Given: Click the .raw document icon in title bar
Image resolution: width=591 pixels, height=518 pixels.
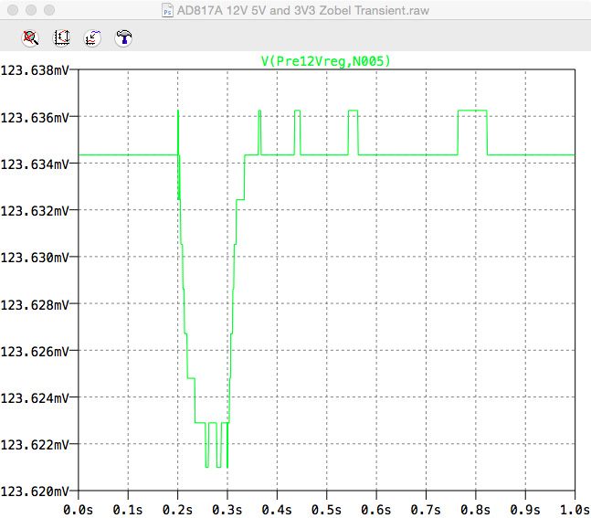Looking at the screenshot, I should pos(167,10).
